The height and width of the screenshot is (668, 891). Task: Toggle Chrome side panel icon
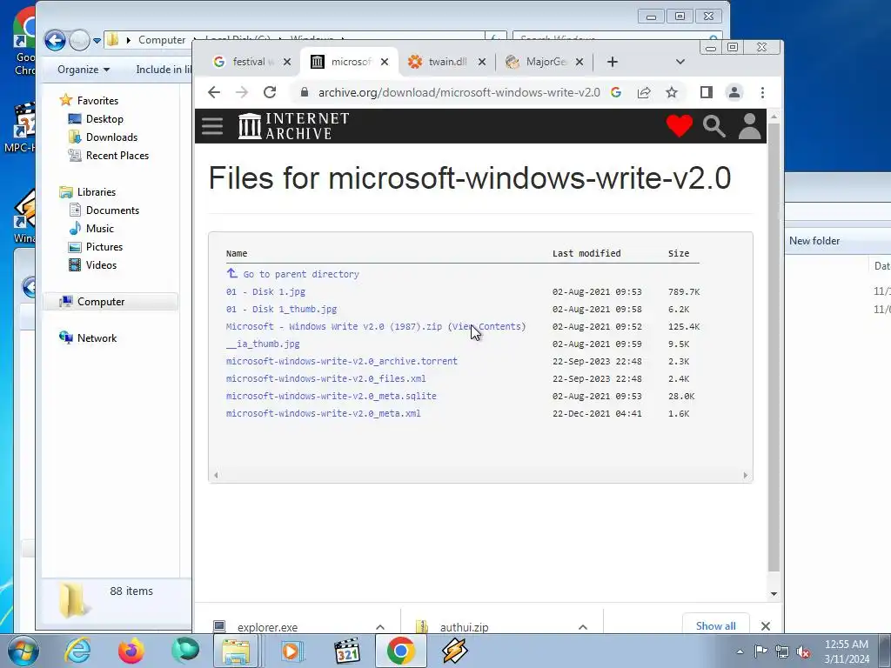(707, 92)
